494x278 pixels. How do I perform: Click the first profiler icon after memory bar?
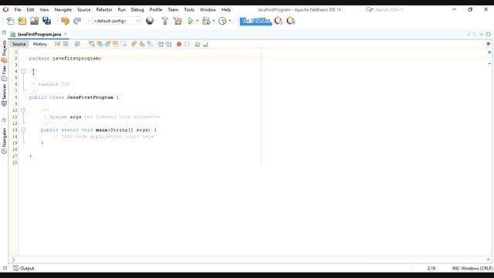click(x=278, y=21)
